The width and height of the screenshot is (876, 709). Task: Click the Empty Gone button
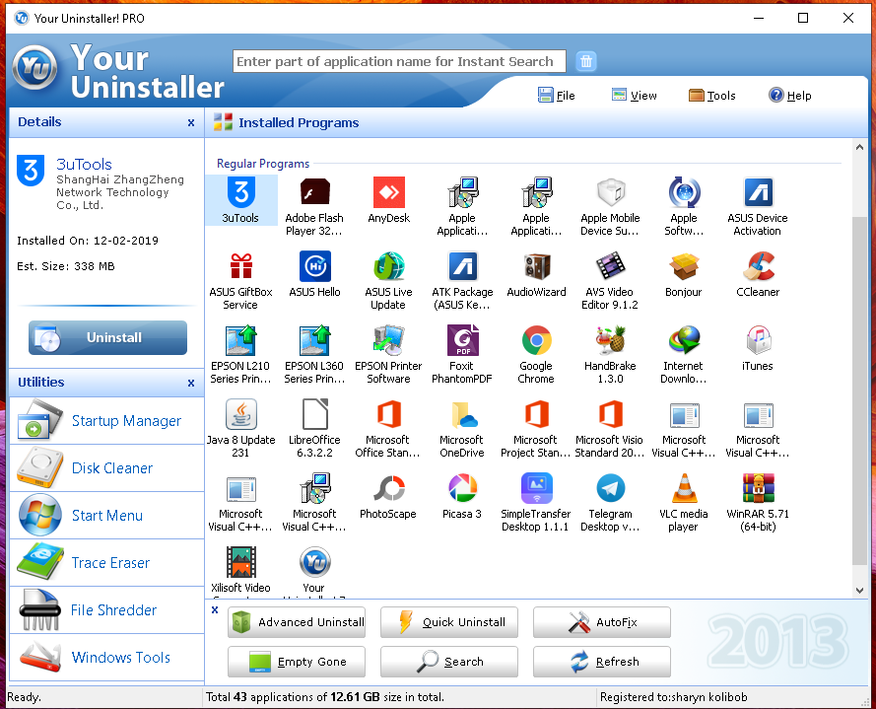click(297, 662)
